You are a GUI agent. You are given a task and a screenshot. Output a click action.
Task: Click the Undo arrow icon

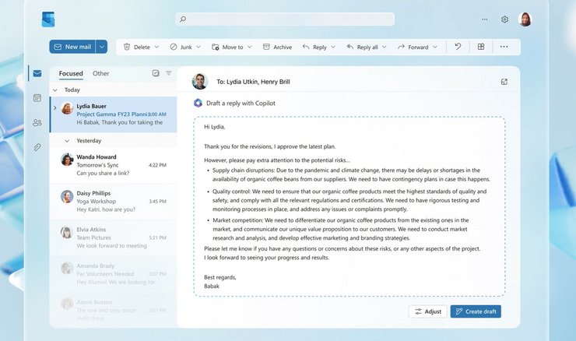point(458,47)
